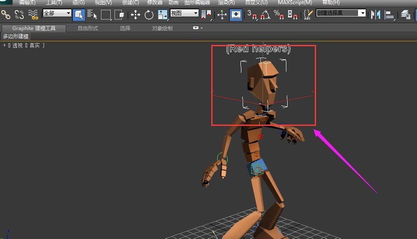Toggle the Keyboard Shortcut Override button
The image size is (417, 239).
(x=236, y=14)
